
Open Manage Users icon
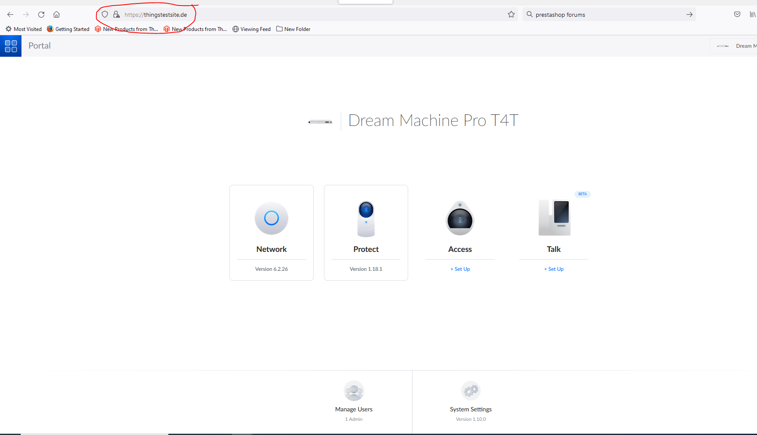[x=354, y=391]
